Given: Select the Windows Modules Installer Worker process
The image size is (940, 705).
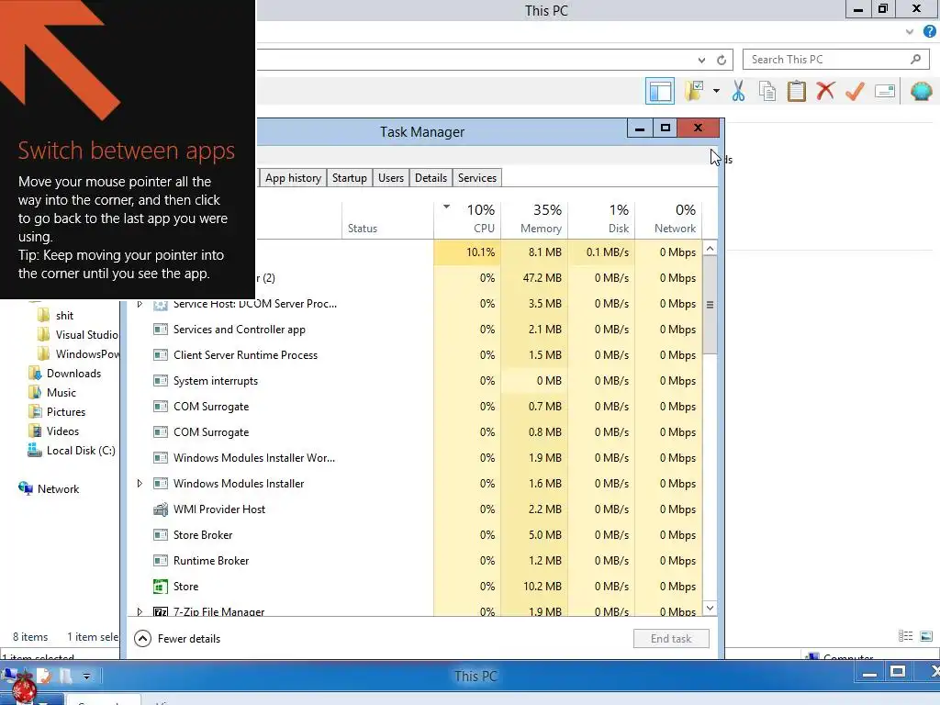Looking at the screenshot, I should (415, 457).
